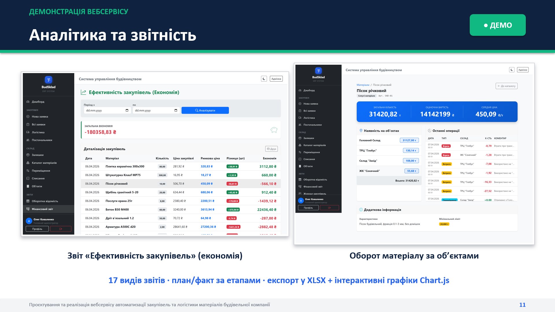Select the Пісок річковий row in purchases table
This screenshot has width=555, height=312.
pyautogui.click(x=181, y=184)
